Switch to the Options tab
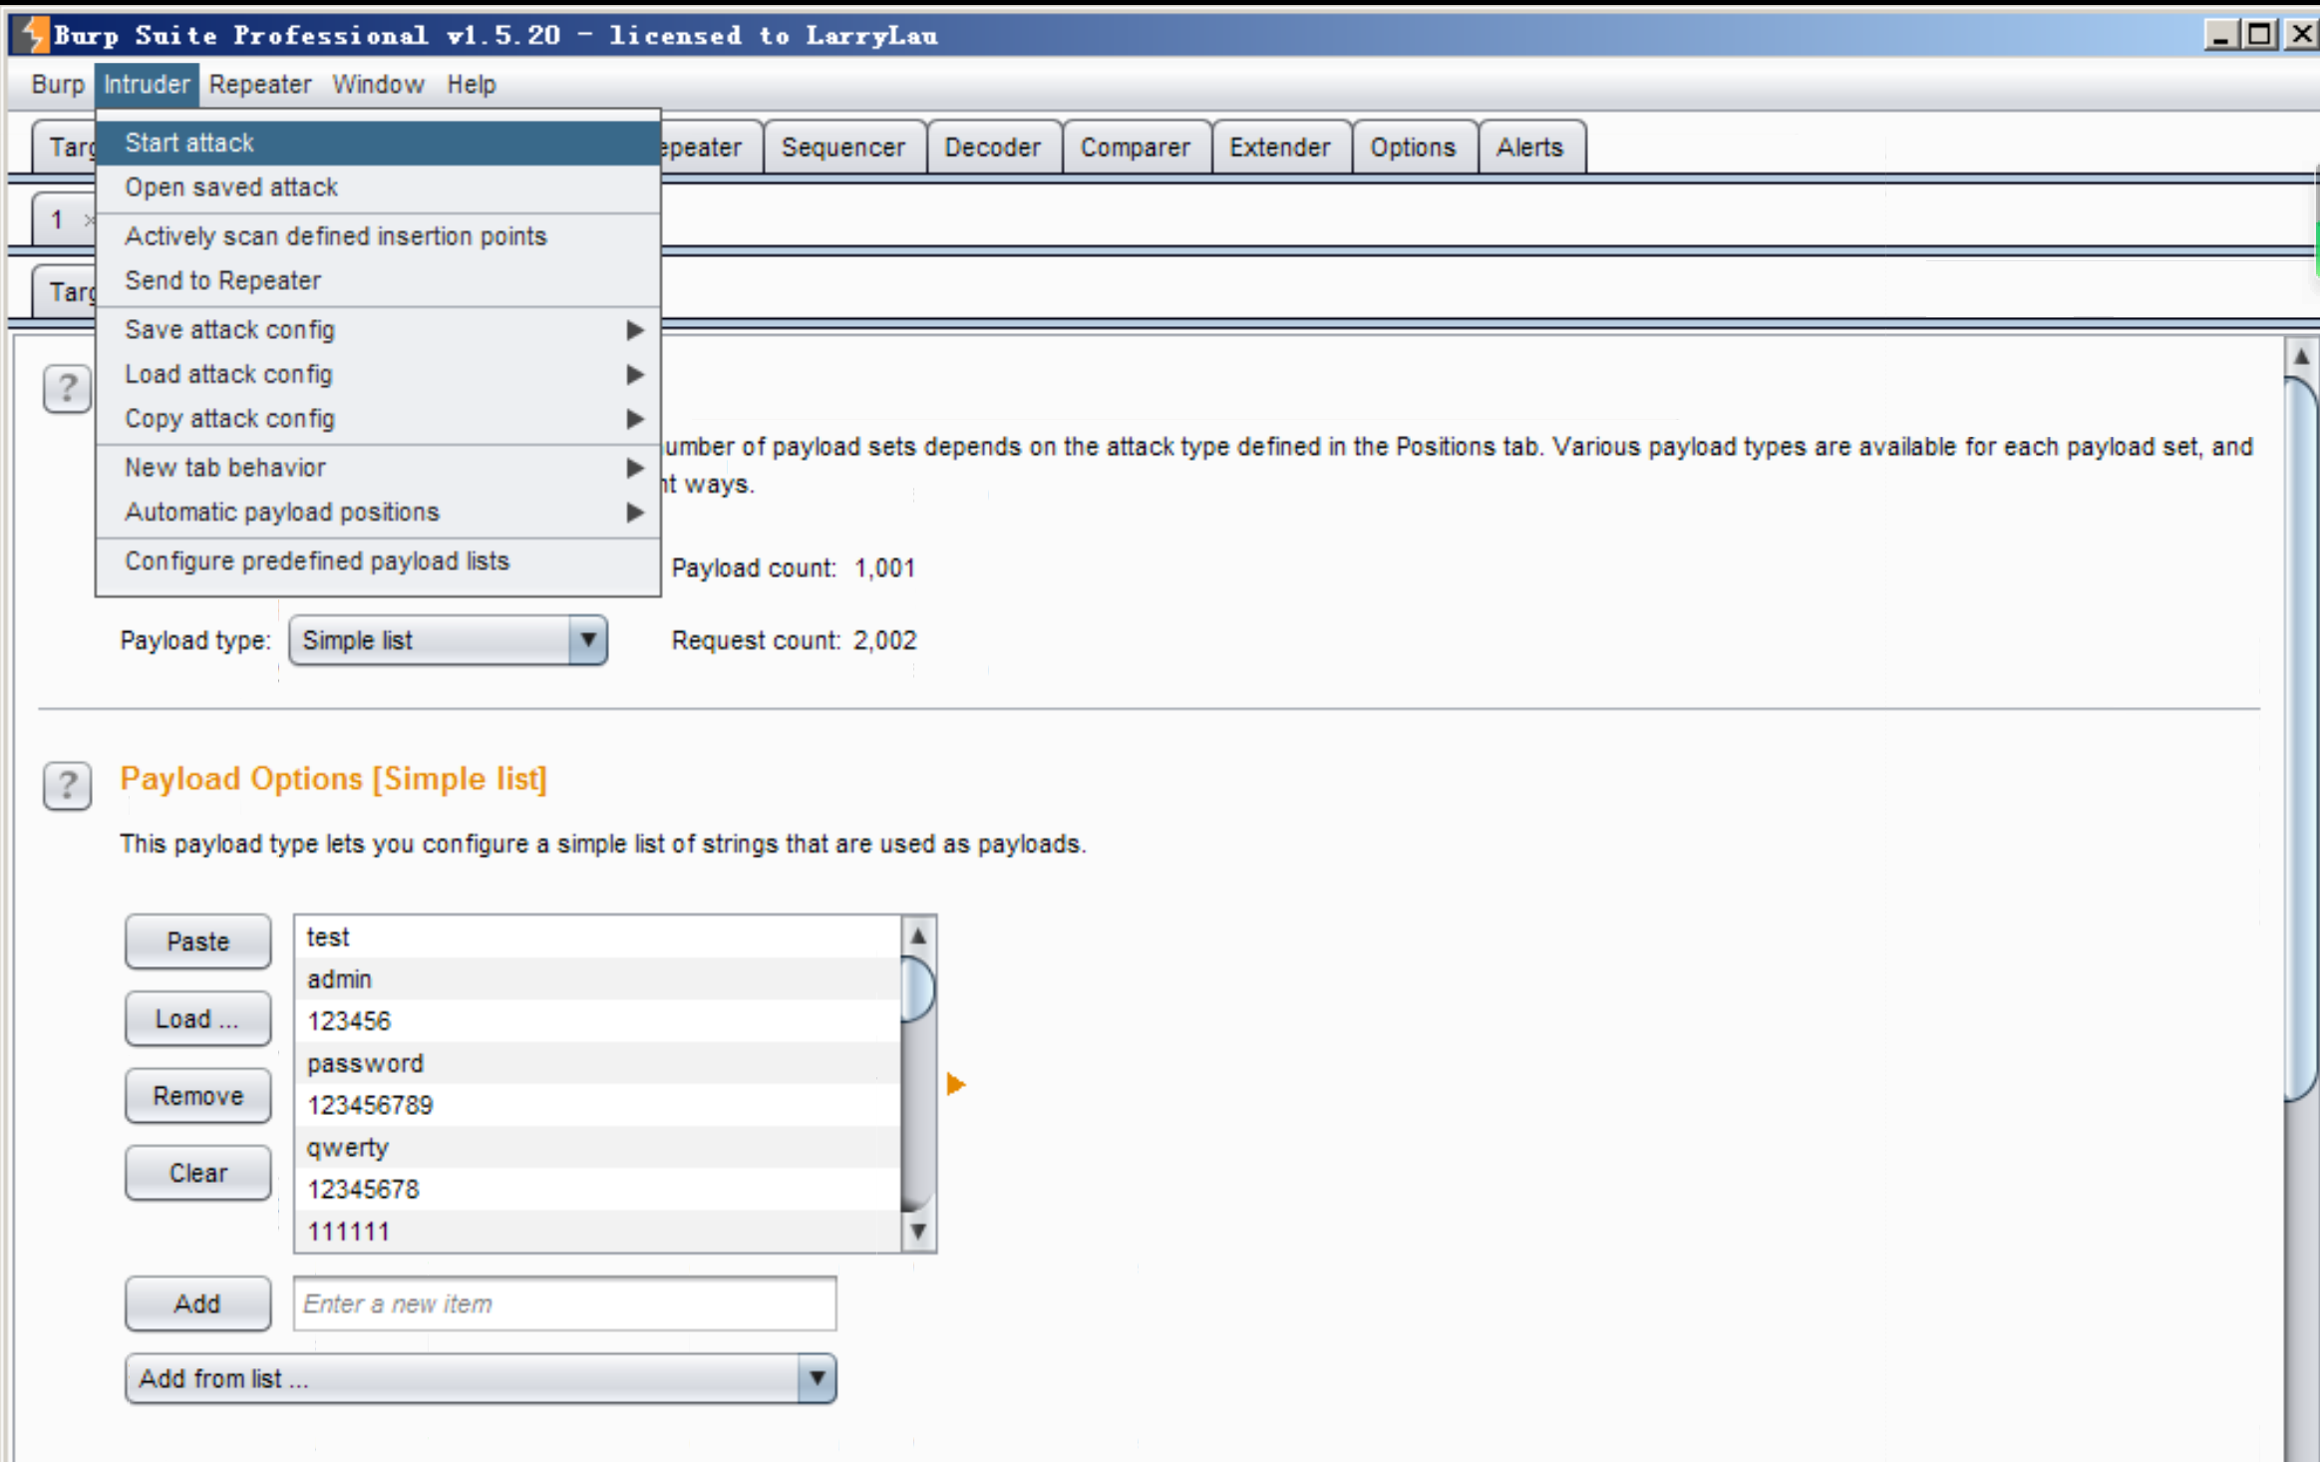Image resolution: width=2320 pixels, height=1462 pixels. [1413, 148]
